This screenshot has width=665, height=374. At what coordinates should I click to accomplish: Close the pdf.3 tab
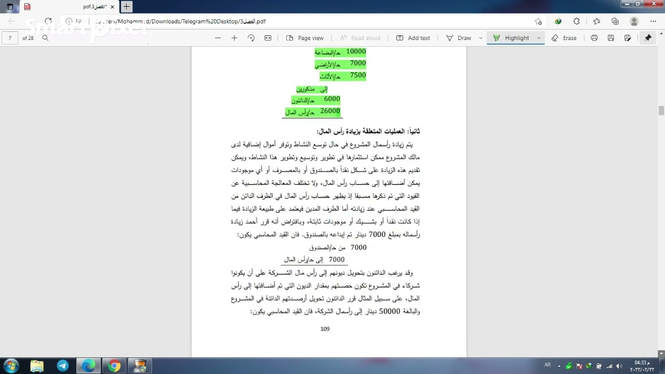[x=112, y=7]
